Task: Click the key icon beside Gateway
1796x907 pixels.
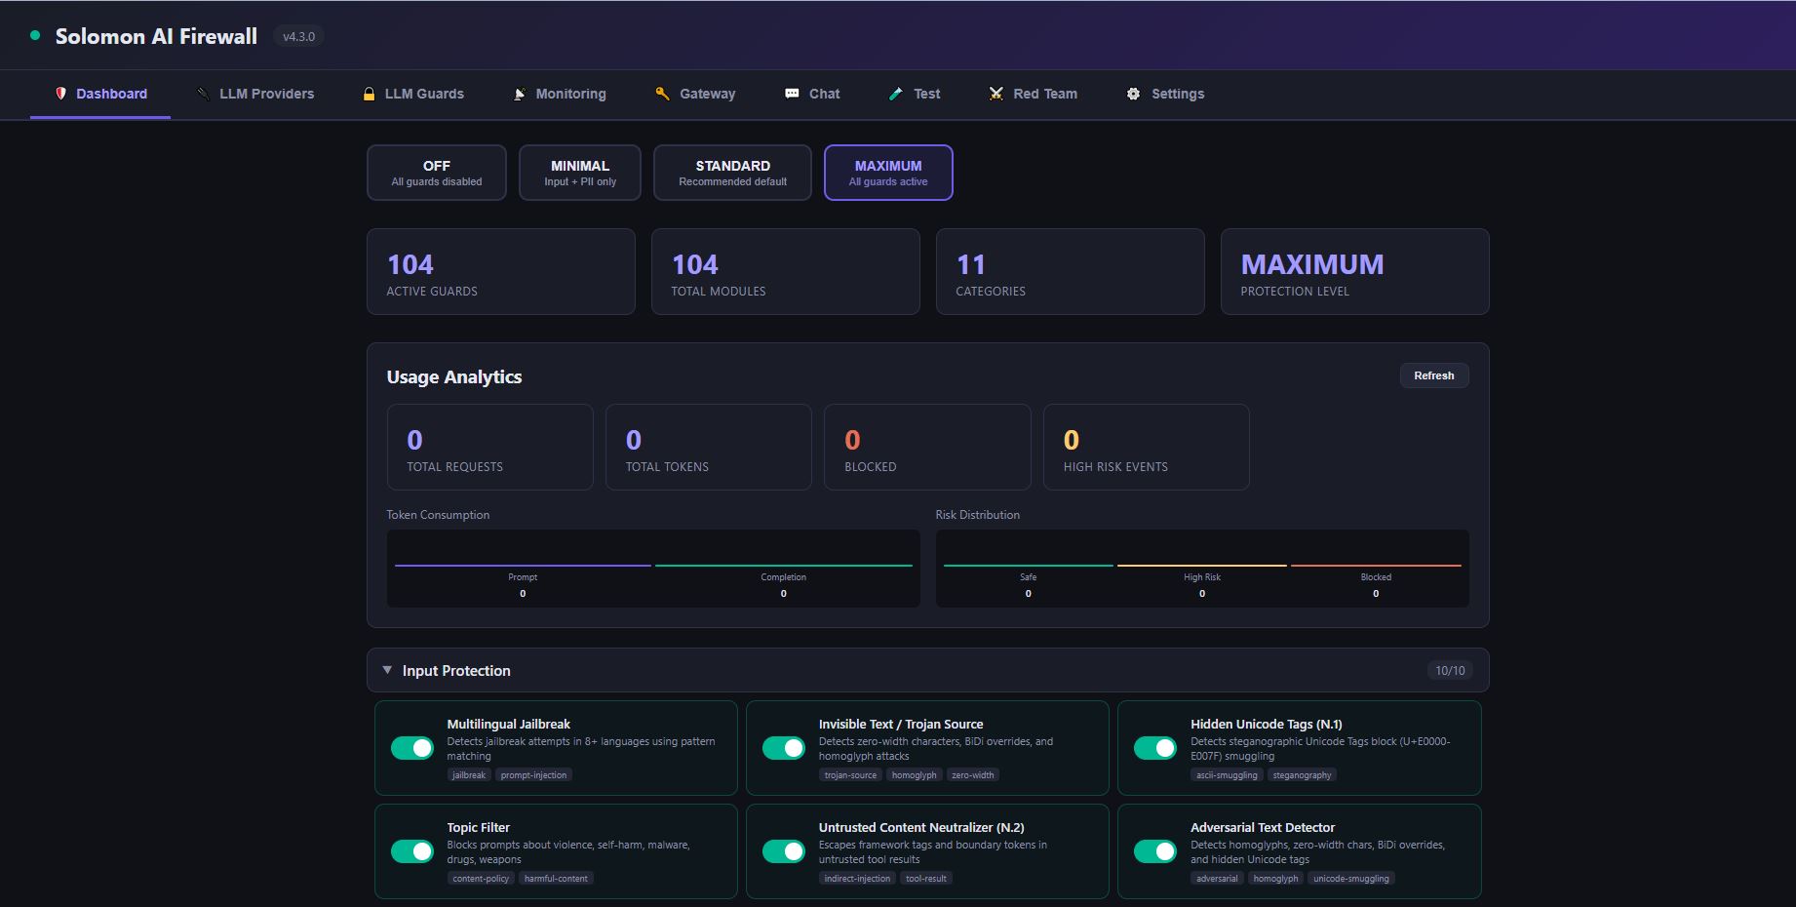Action: 662,94
